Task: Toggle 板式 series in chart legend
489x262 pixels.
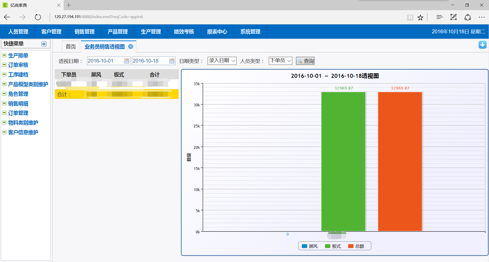Action: click(x=333, y=246)
